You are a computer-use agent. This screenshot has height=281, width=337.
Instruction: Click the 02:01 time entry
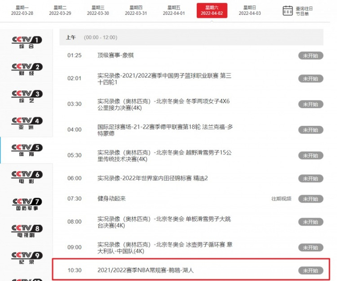[74, 78]
